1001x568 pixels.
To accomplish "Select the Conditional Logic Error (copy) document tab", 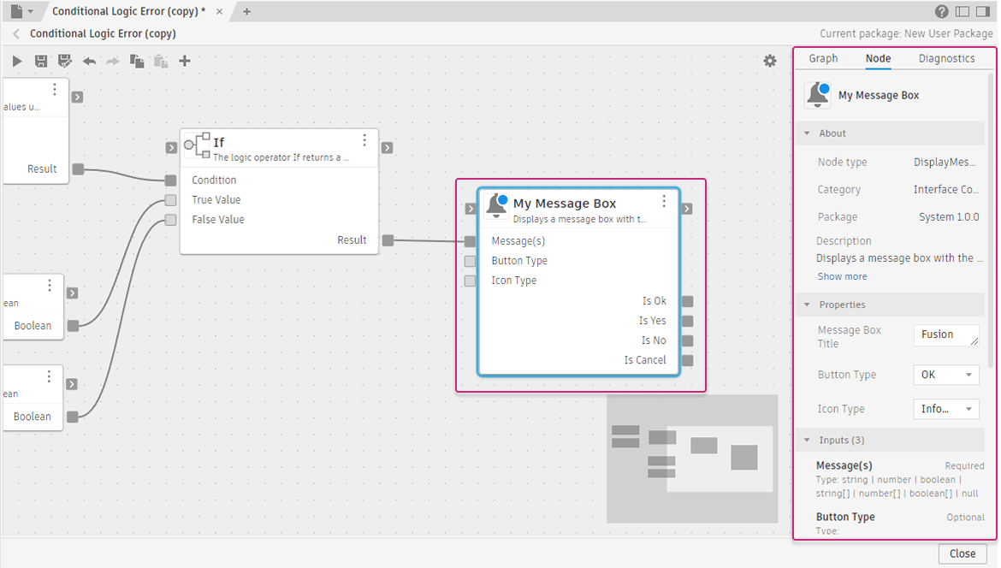I will pyautogui.click(x=129, y=11).
